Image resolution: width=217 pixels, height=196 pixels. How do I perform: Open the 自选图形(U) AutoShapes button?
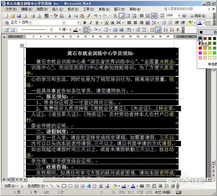38,186
